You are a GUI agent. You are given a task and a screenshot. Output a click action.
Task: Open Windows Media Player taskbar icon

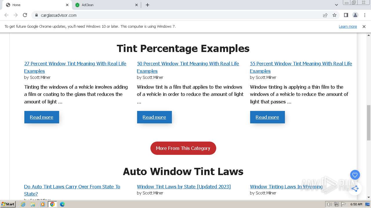click(x=43, y=204)
